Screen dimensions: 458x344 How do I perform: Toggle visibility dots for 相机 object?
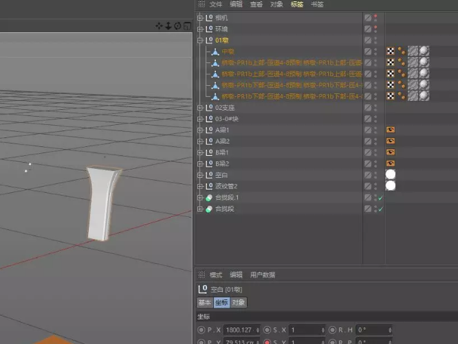375,18
